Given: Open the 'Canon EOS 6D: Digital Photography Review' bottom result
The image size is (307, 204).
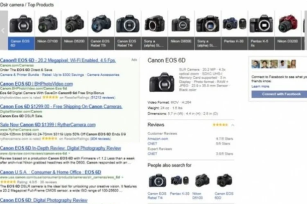Looking at the screenshot, I should tap(44, 200).
